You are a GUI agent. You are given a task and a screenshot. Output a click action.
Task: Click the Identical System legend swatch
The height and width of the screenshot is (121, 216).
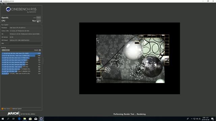pos(11,109)
